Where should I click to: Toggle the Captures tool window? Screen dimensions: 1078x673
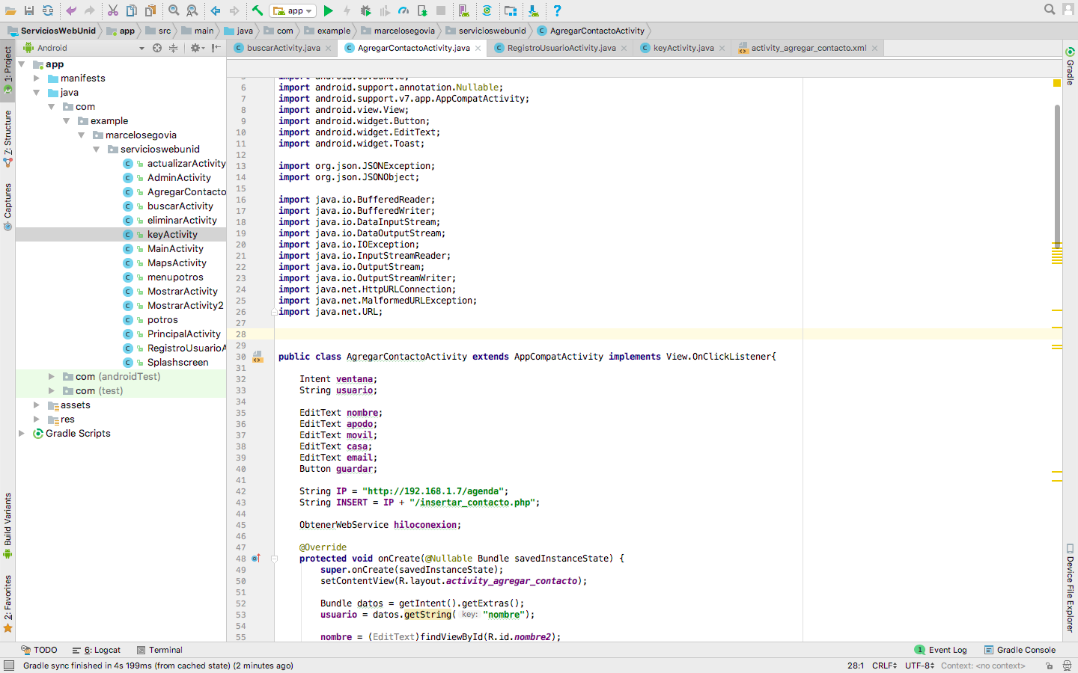7,206
